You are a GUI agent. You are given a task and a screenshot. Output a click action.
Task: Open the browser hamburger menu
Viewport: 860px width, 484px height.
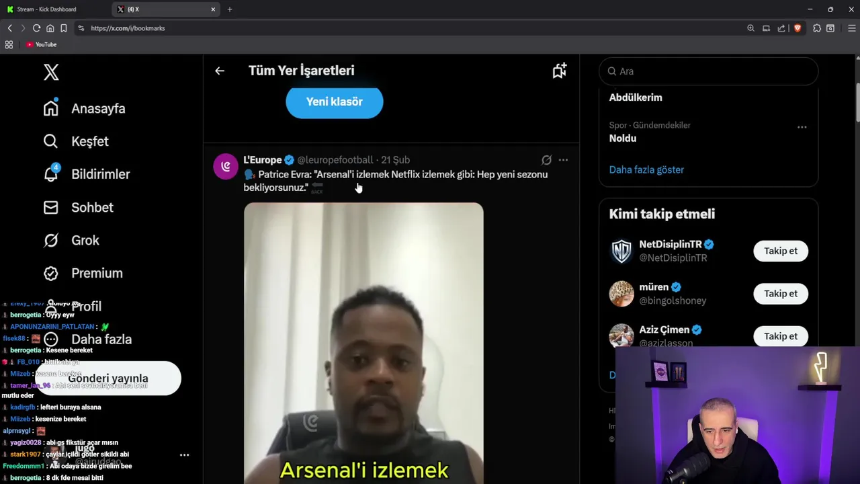point(852,28)
